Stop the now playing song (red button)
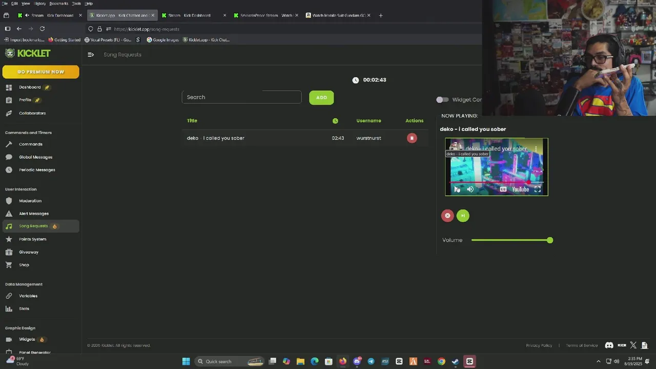This screenshot has width=656, height=369. pyautogui.click(x=447, y=216)
